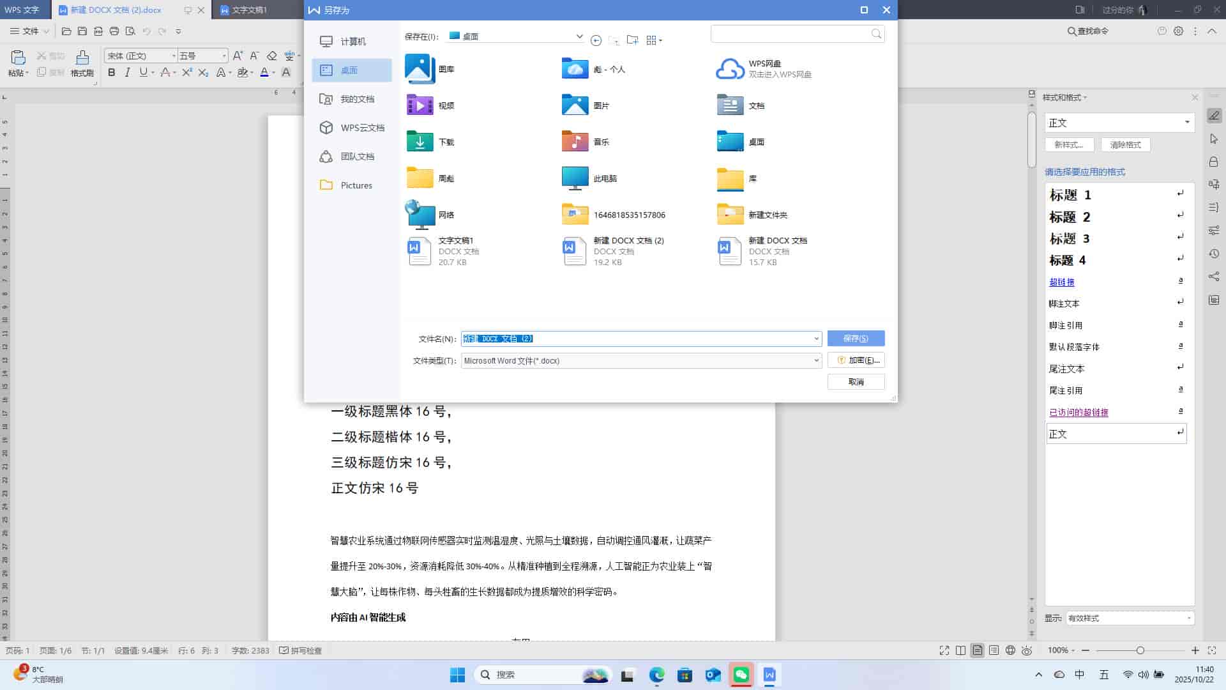Open WeChat from the taskbar
Screen dimensions: 1226x690
point(741,675)
